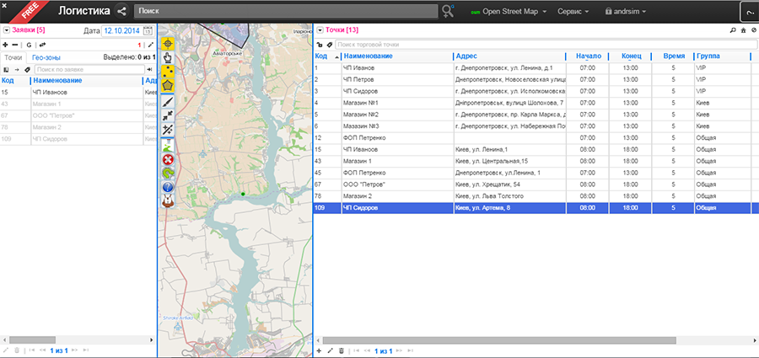The image size is (759, 358).
Task: Select the address Киев, ул. Льва Толстого
Action: 489,196
